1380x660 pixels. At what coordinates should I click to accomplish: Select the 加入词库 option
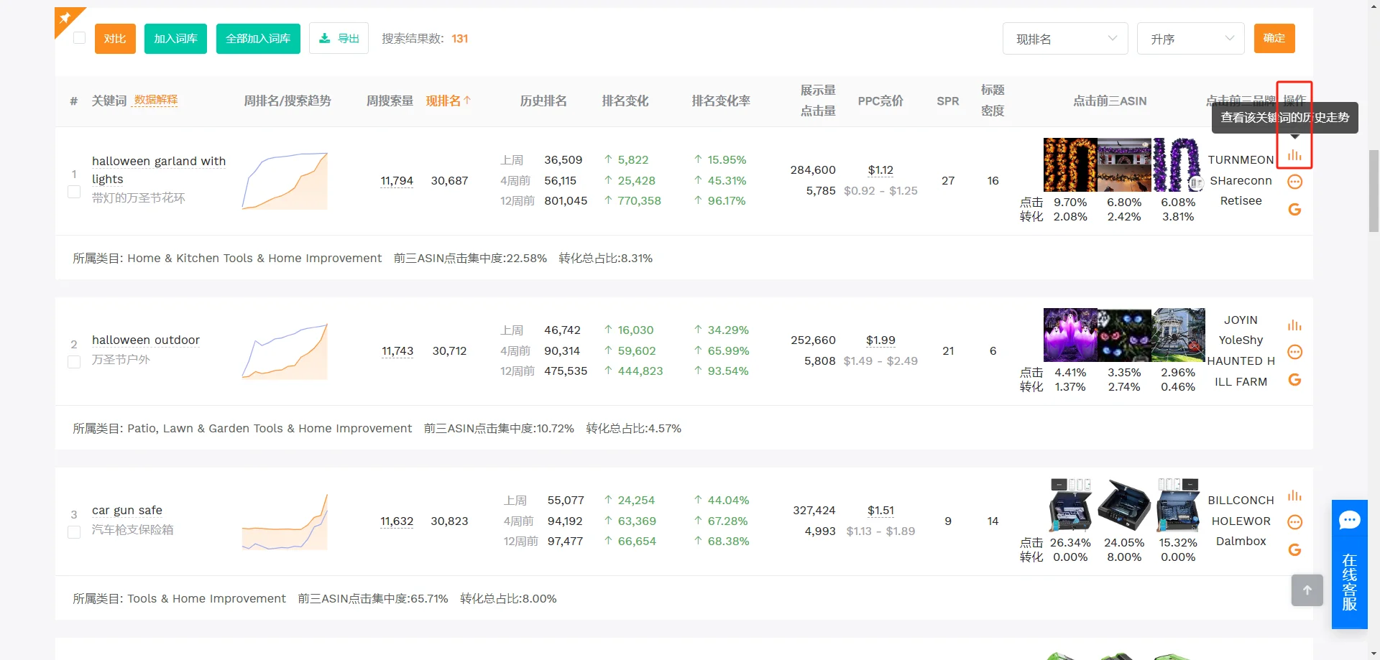point(175,38)
